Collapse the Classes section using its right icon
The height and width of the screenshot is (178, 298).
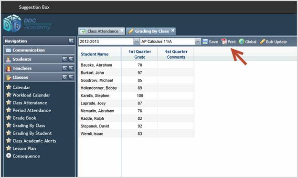(x=71, y=77)
